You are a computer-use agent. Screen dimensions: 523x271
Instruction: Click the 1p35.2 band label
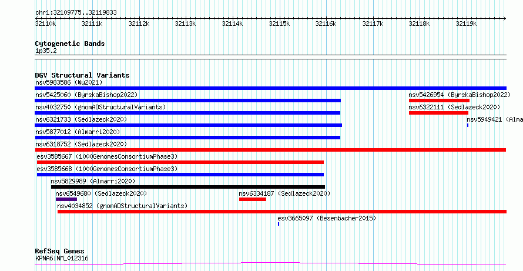[46, 51]
